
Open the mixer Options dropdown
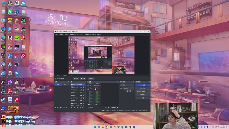pyautogui.click(x=115, y=107)
